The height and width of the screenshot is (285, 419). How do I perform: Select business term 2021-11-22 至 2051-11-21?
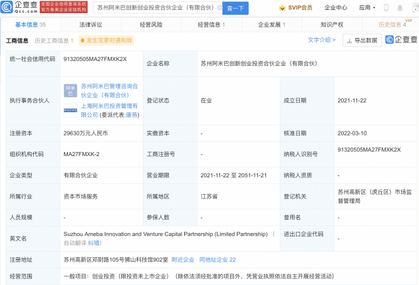233,175
